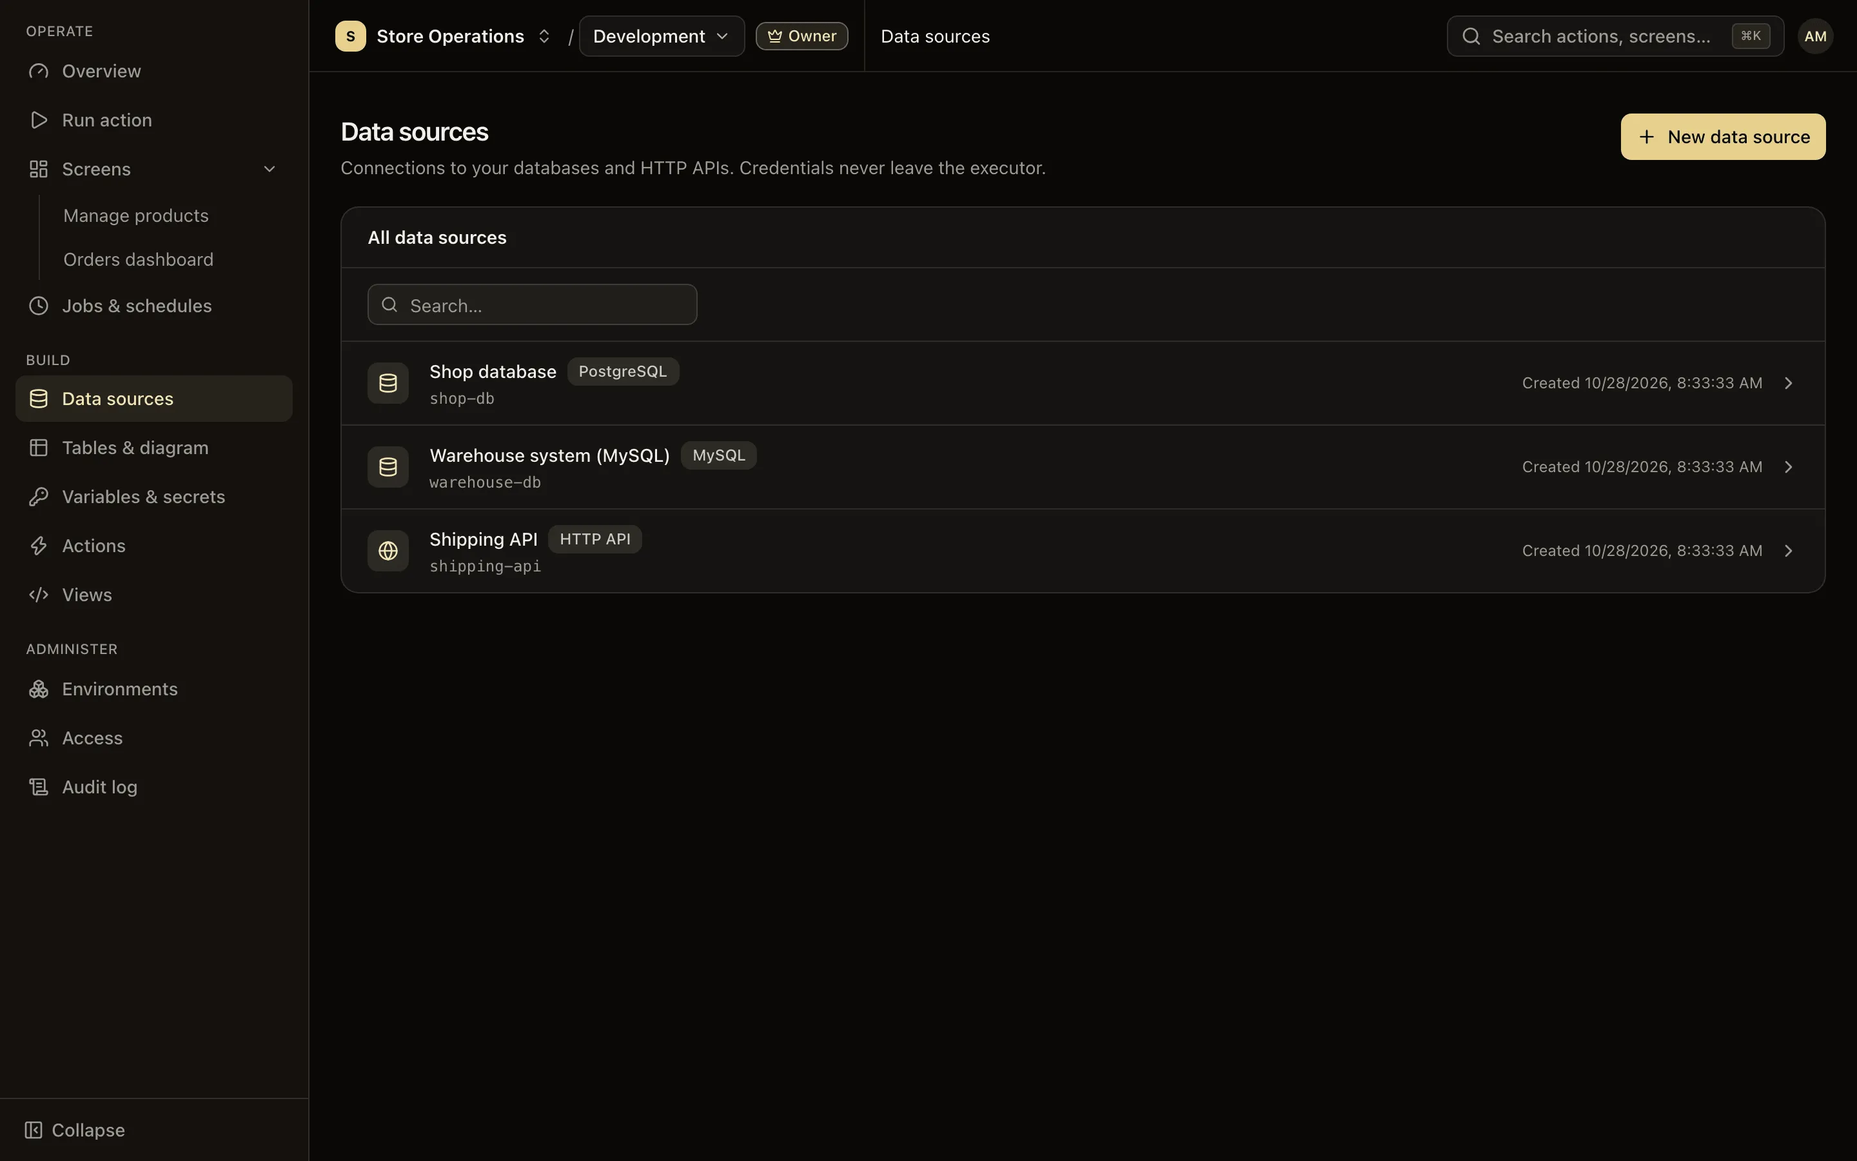1857x1161 pixels.
Task: Collapse the Screens section chevron
Action: click(x=270, y=169)
